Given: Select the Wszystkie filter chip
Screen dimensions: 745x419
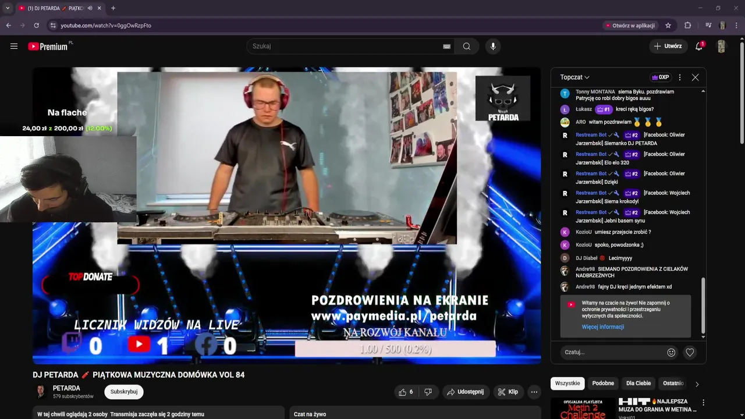Looking at the screenshot, I should (567, 384).
